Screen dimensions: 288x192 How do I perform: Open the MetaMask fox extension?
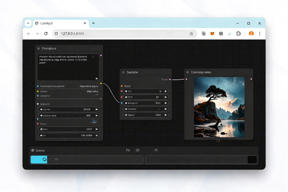(212, 34)
